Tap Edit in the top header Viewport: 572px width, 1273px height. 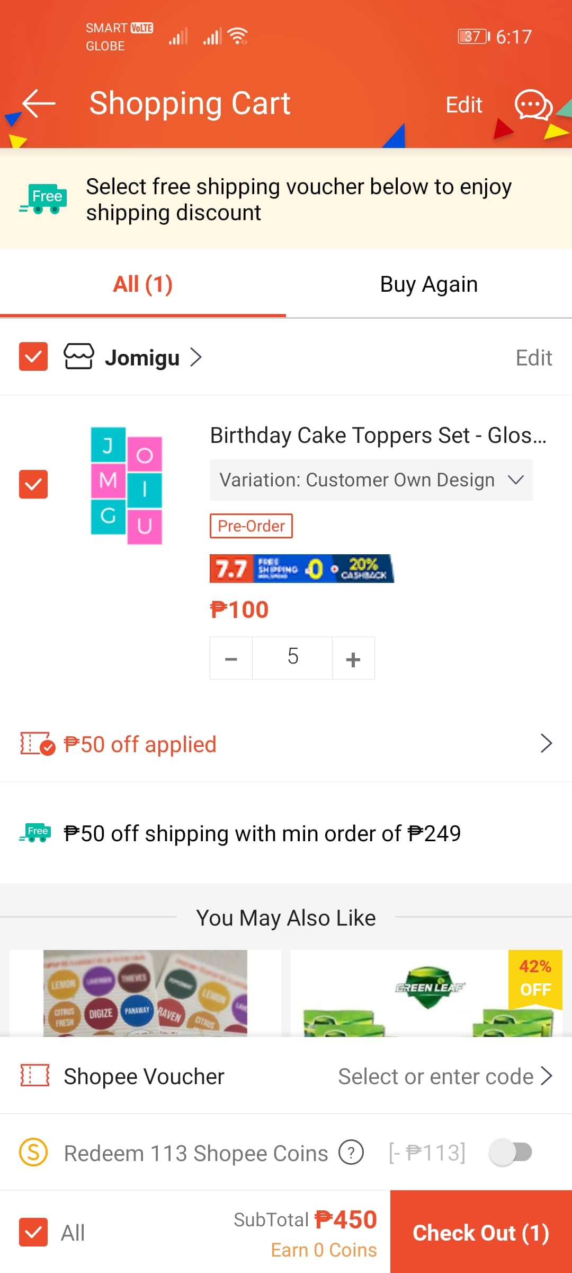point(463,104)
